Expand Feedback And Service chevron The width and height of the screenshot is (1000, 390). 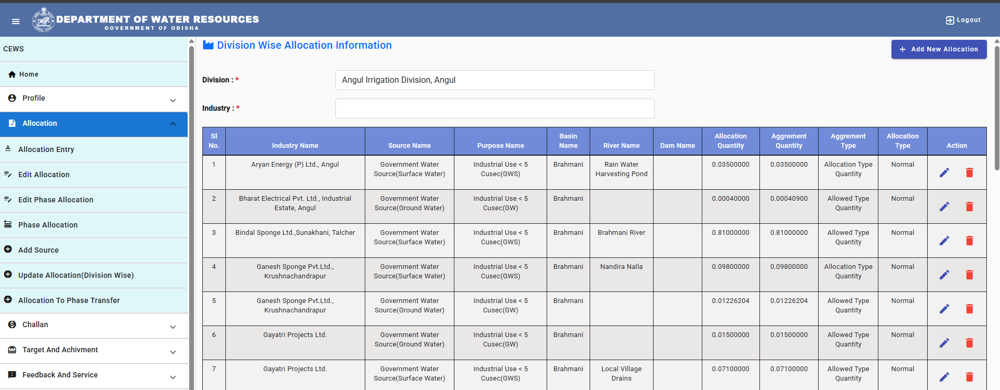pos(173,377)
